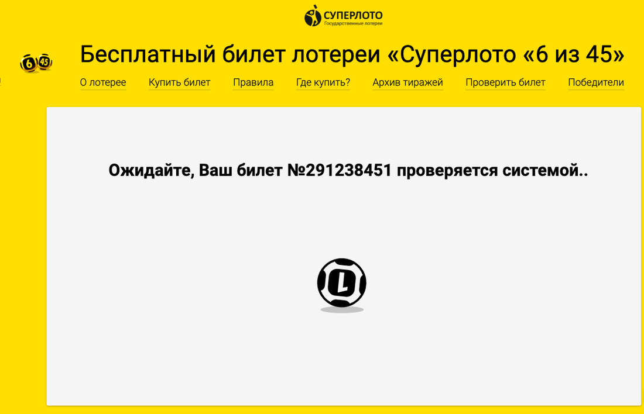Select «Проверить билет» in the menu
This screenshot has height=414, width=644.
click(x=505, y=82)
